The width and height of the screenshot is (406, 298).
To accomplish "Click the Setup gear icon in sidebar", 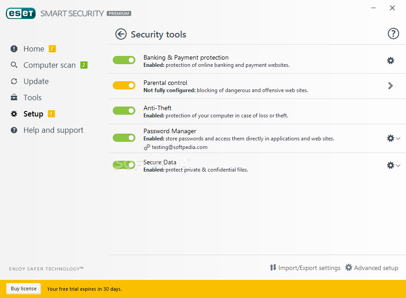I will click(14, 114).
